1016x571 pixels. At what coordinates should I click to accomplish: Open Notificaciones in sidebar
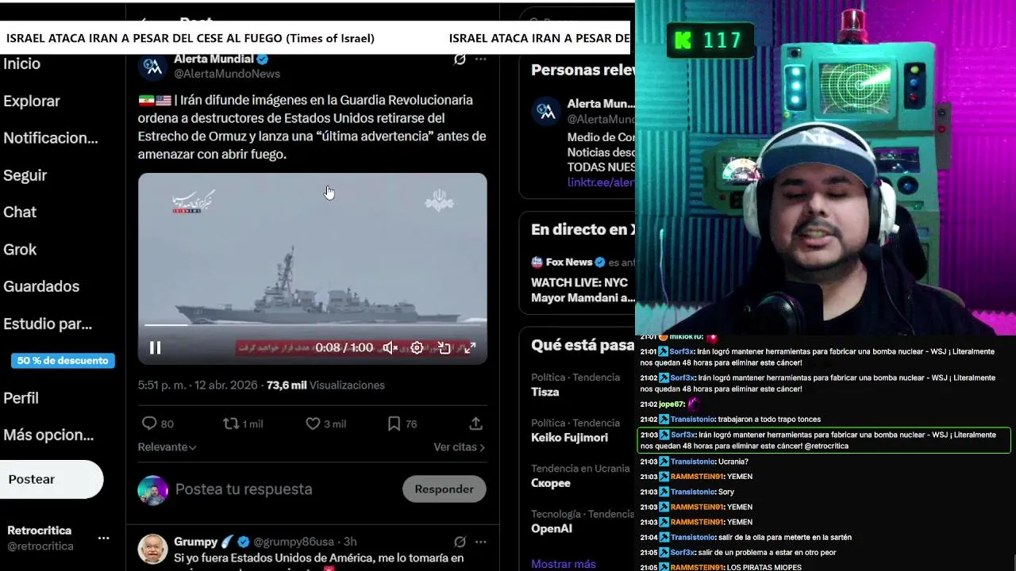51,138
